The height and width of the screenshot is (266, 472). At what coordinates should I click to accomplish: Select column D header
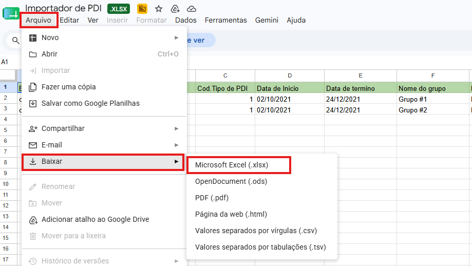click(x=290, y=75)
